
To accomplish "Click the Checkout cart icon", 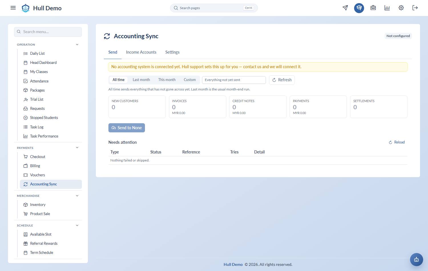I will [25, 157].
